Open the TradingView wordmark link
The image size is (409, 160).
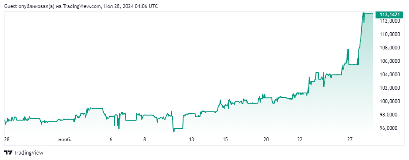click(x=28, y=153)
